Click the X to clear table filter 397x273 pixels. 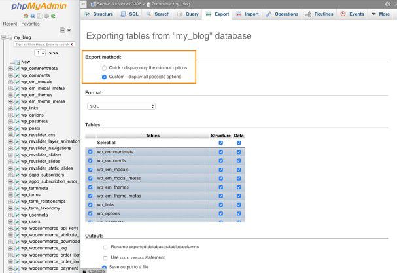(x=72, y=45)
